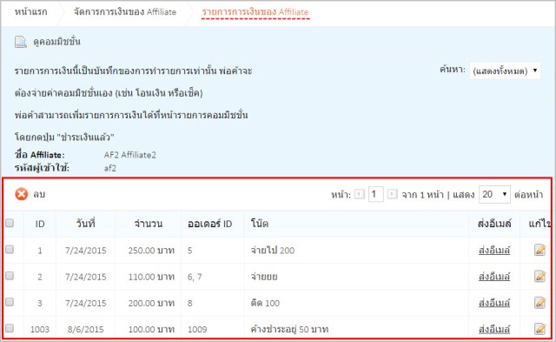Image resolution: width=556 pixels, height=342 pixels.
Task: Send email for row ID 1003
Action: coord(494,329)
